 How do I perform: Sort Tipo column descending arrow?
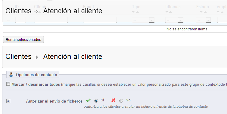pyautogui.click(x=133, y=12)
